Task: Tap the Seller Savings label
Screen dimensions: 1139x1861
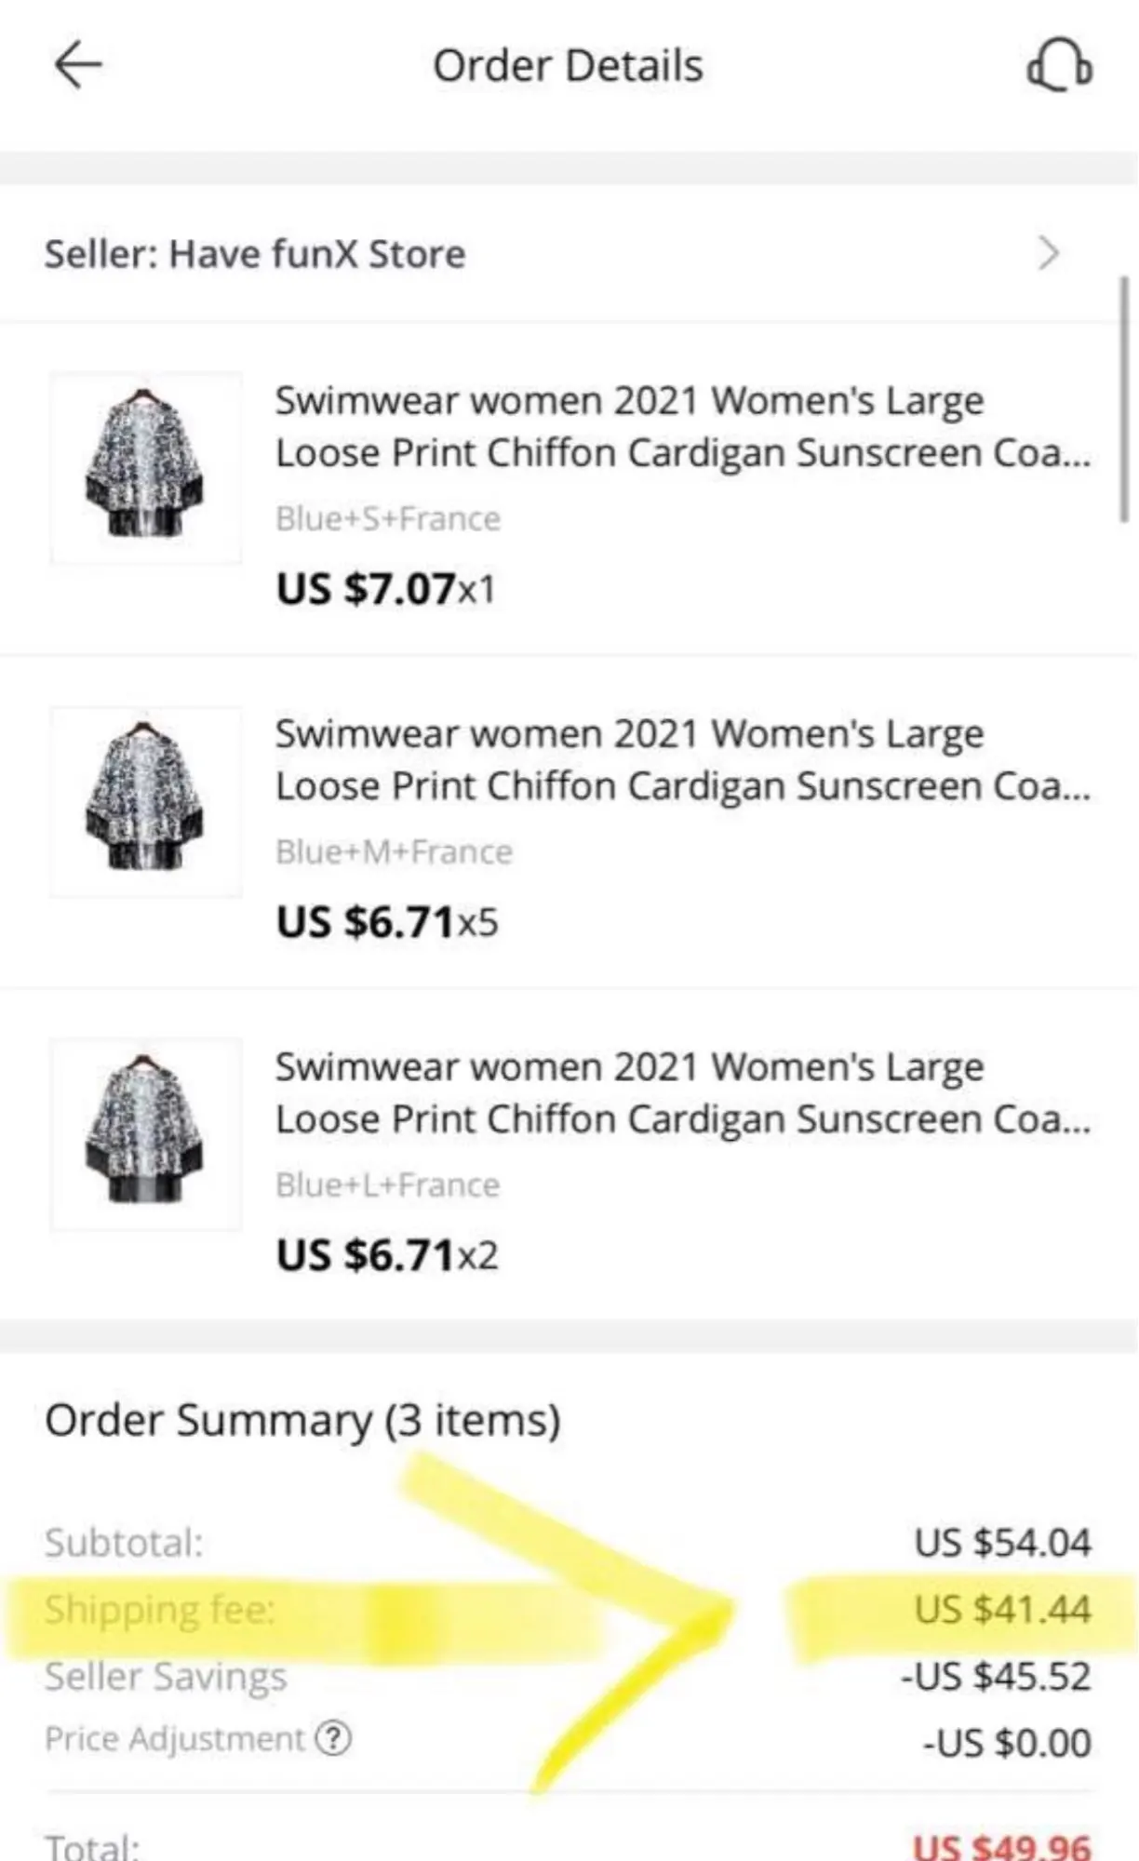Action: [166, 1676]
